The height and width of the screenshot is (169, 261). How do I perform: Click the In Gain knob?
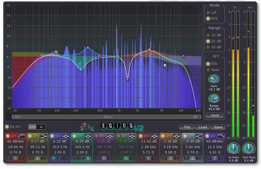233,148
